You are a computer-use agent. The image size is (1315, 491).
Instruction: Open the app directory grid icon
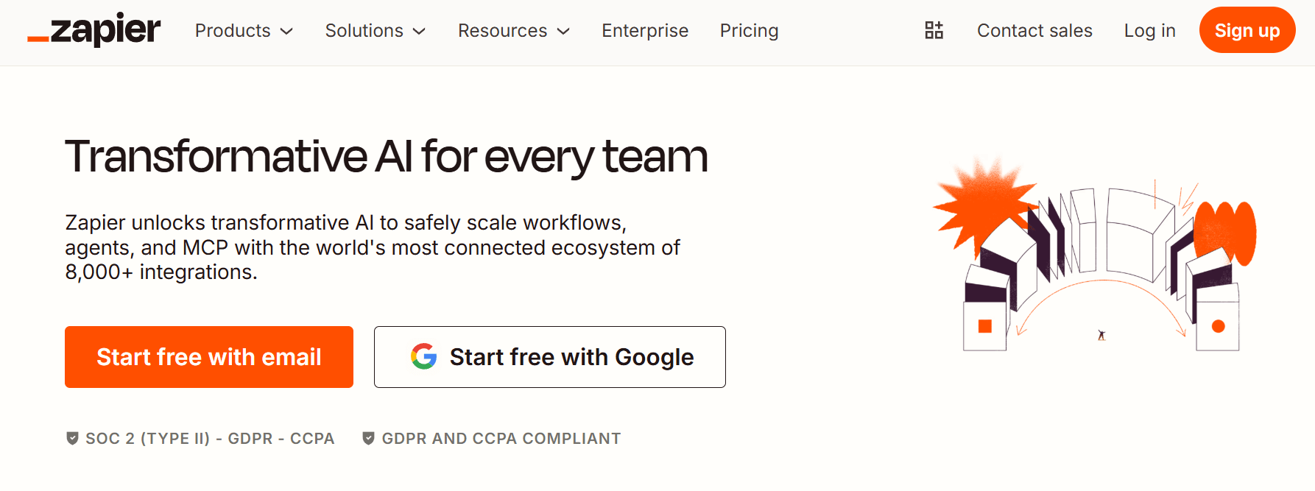[x=934, y=30]
